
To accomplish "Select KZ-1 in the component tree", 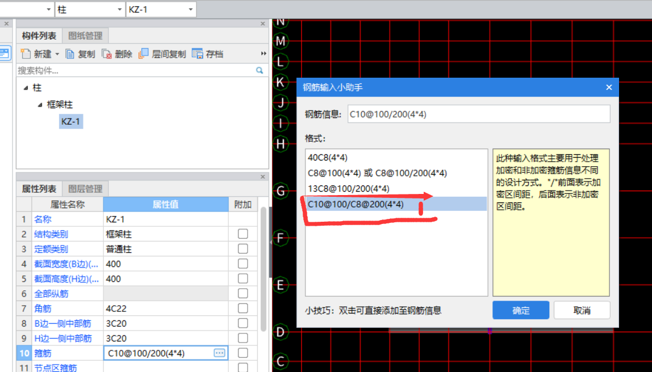I will [70, 121].
